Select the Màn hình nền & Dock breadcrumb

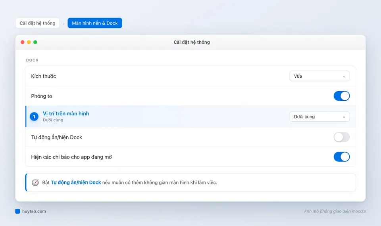(95, 23)
